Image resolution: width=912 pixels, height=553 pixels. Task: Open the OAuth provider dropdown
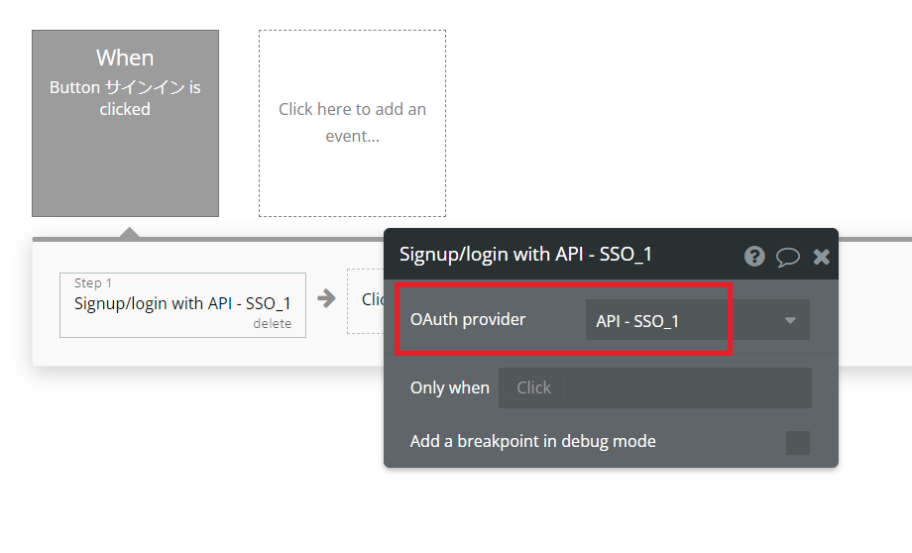(x=697, y=320)
